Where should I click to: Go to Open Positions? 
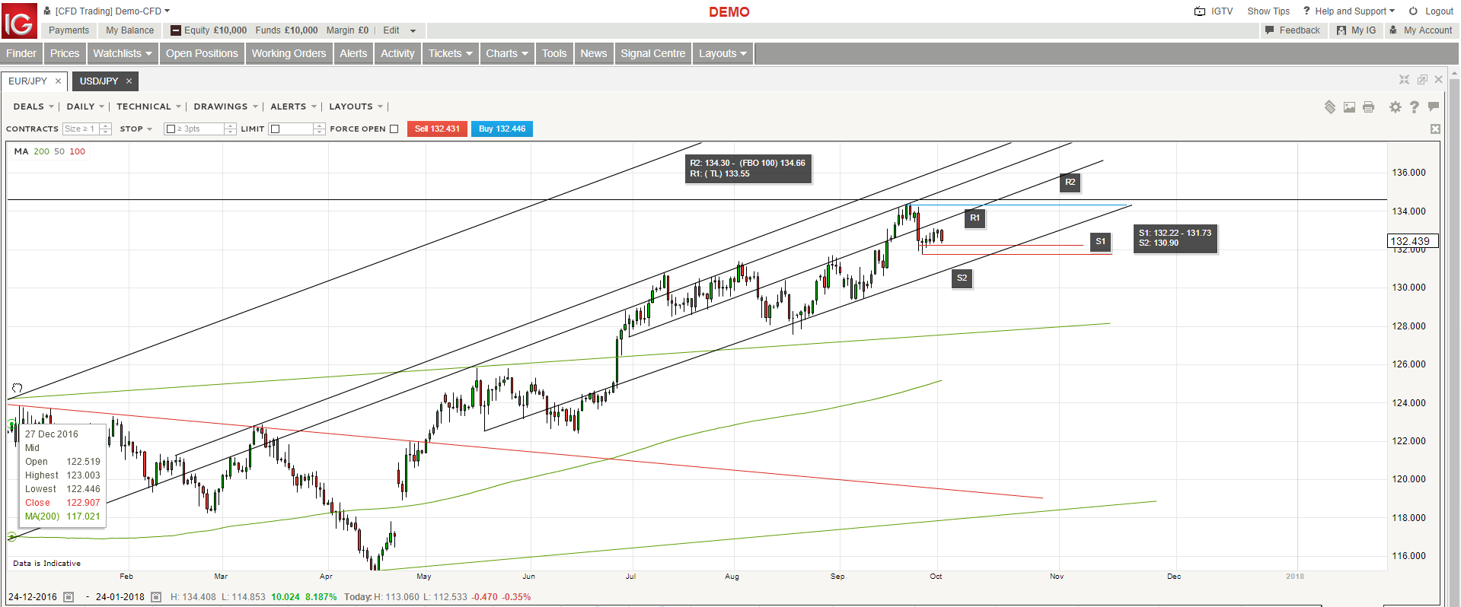click(x=202, y=53)
